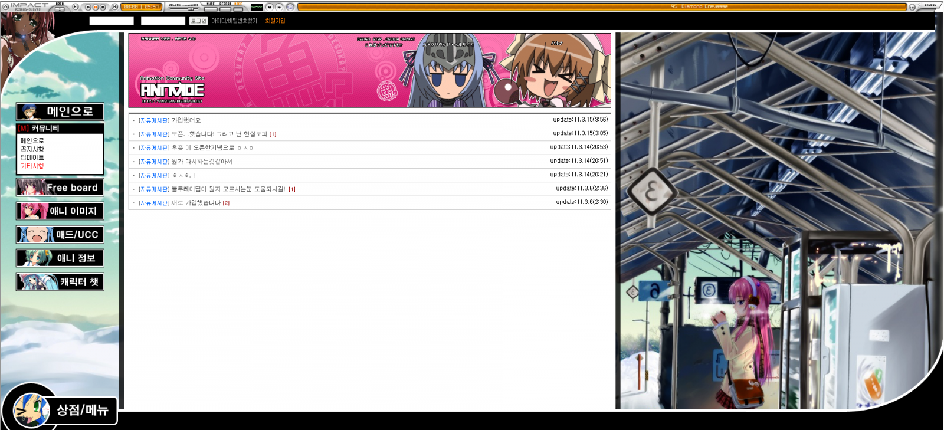The height and width of the screenshot is (430, 944).
Task: Click the Open eject button in player
Action: coord(60,9)
